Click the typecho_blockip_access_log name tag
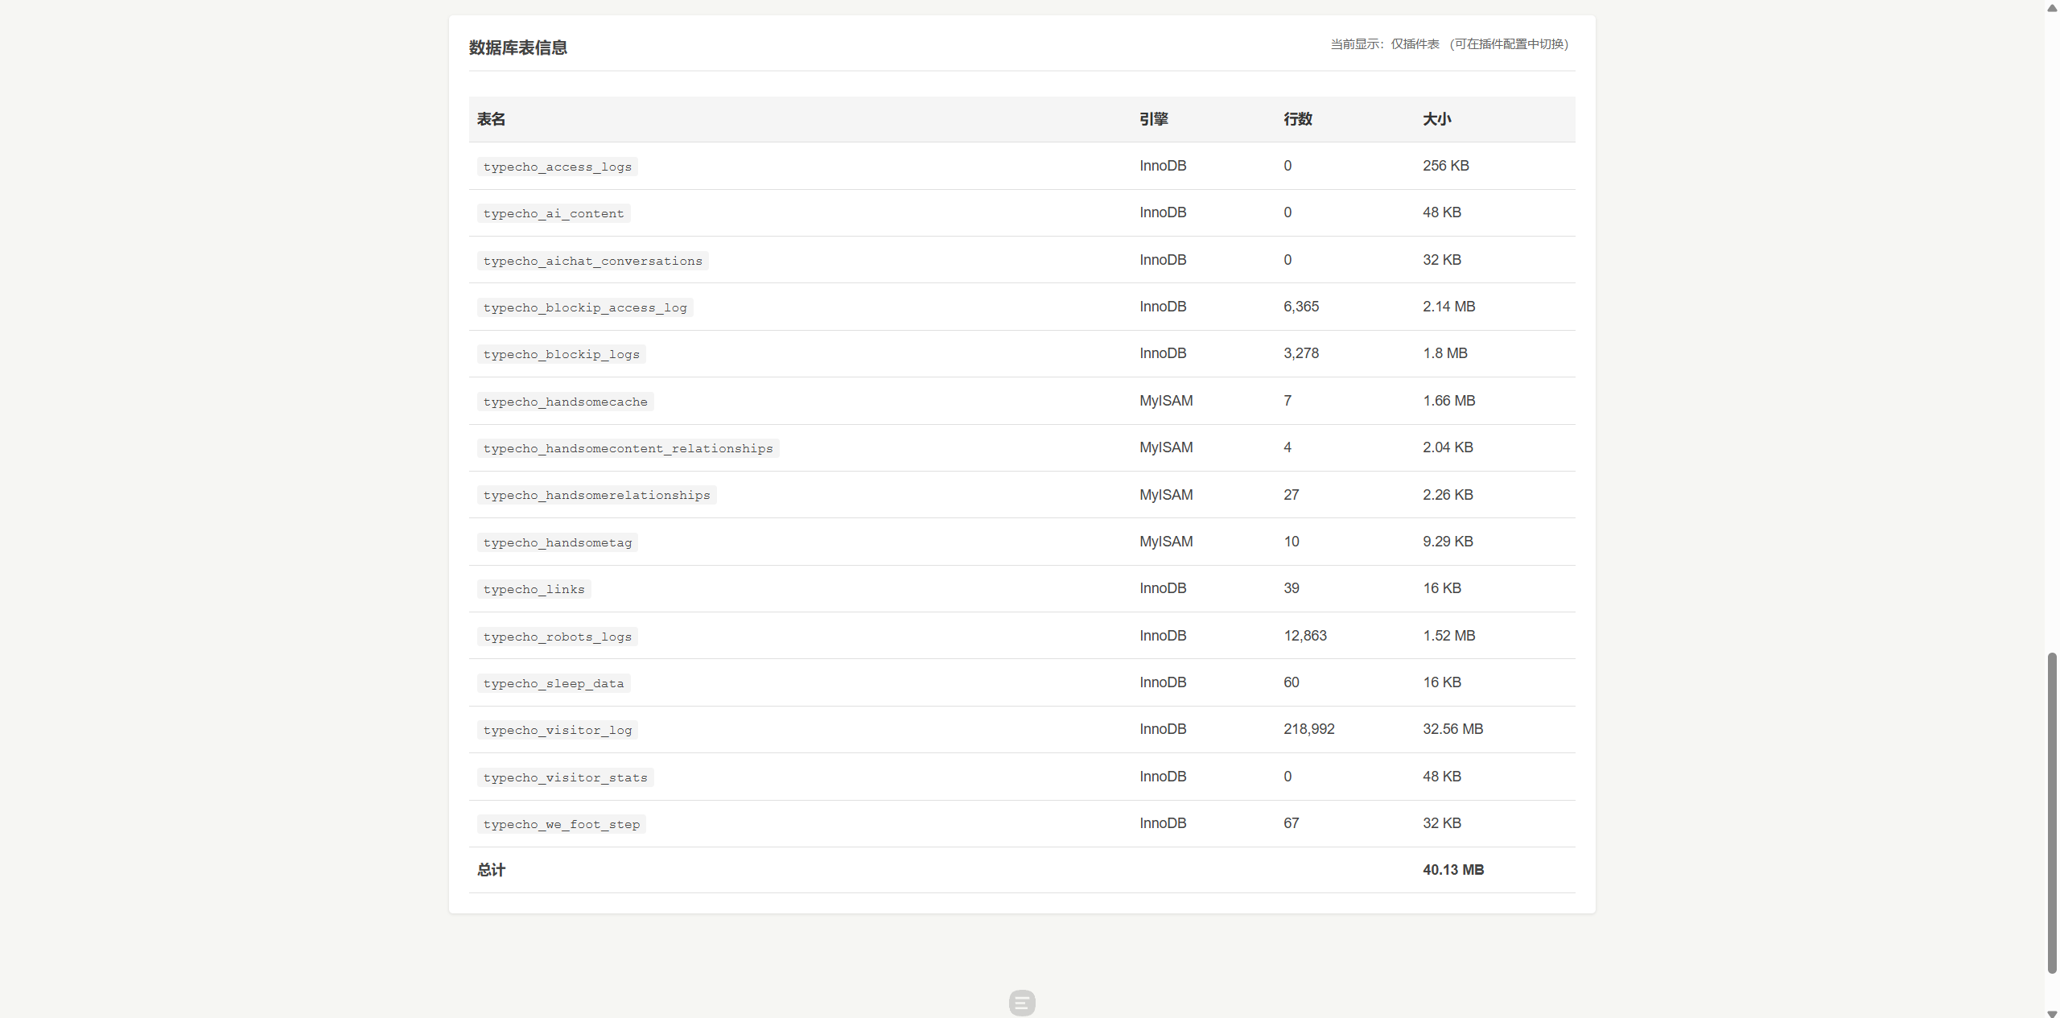The width and height of the screenshot is (2060, 1018). [585, 307]
